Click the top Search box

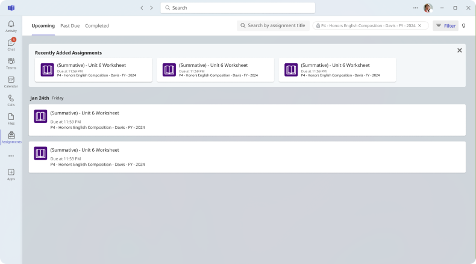tap(237, 8)
